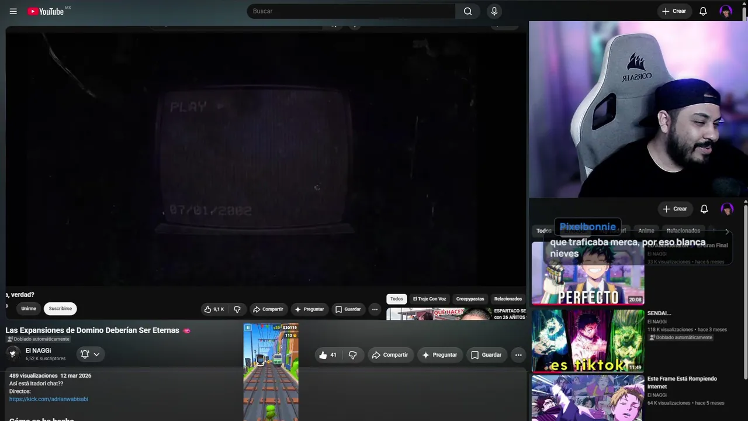Open the 'es tiktok' 11:49 video thumbnail
The width and height of the screenshot is (748, 421).
click(588, 341)
